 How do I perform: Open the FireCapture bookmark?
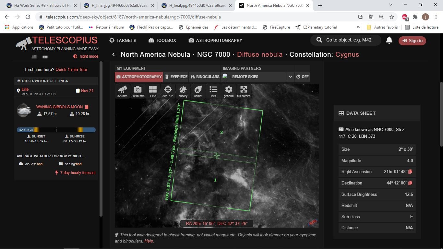276,27
